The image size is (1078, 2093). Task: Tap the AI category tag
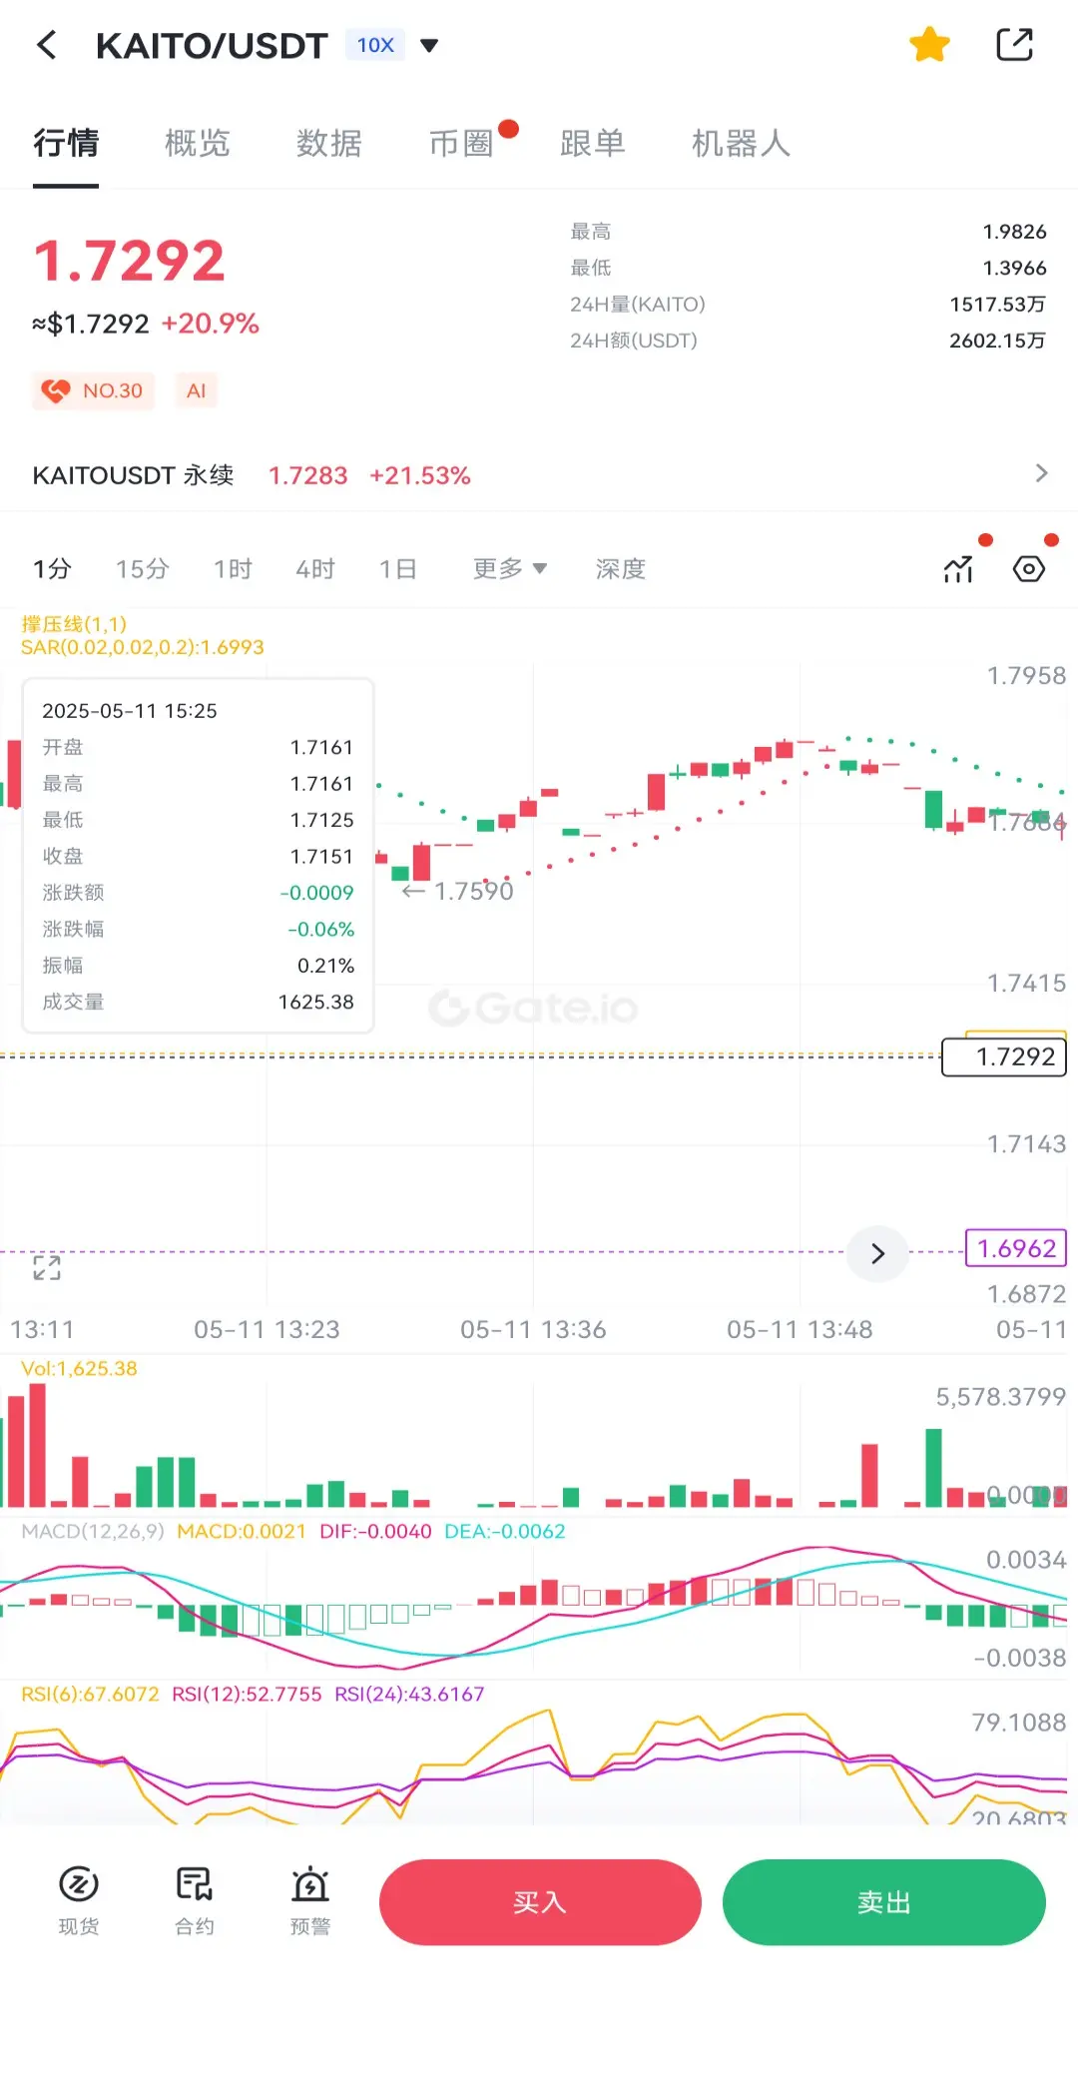pyautogui.click(x=196, y=390)
